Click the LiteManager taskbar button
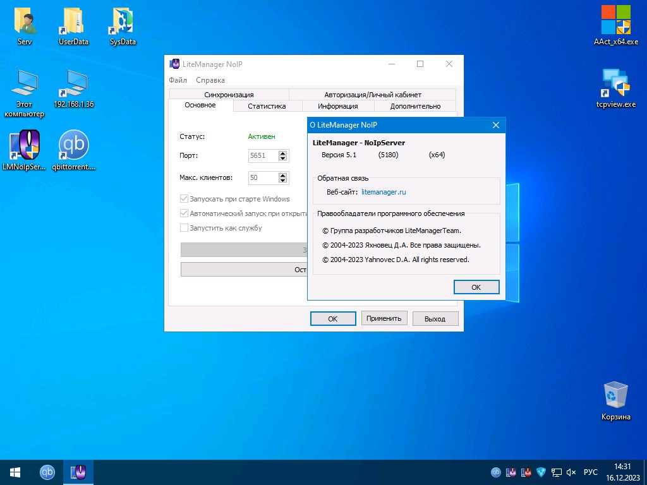 [78, 472]
